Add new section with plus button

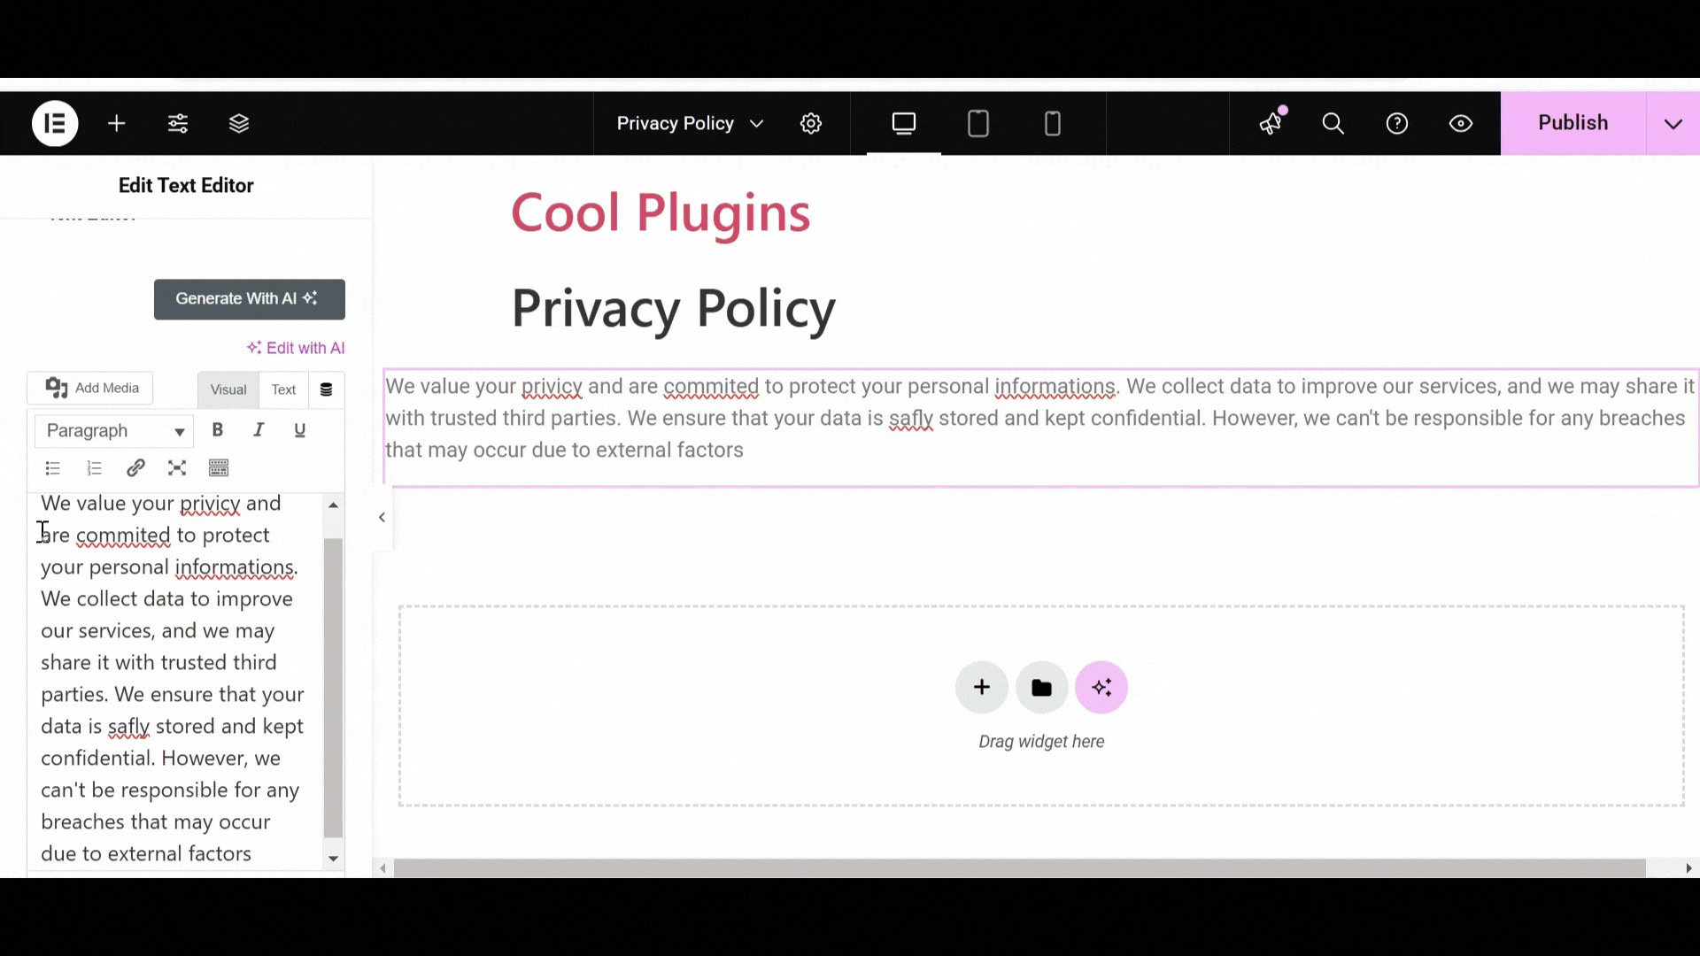(x=982, y=687)
